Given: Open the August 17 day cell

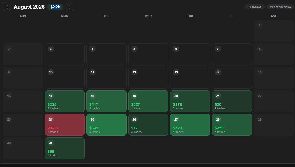Looking at the screenshot, I should pos(65,101).
